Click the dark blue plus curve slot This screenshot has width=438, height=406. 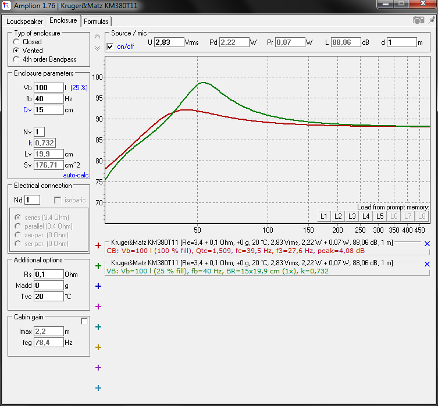[98, 286]
